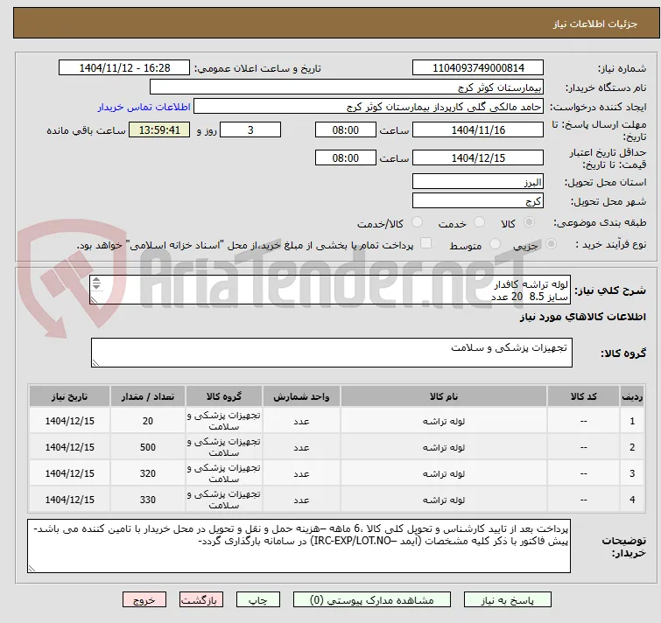The height and width of the screenshot is (623, 661).
Task: Click the واحد شمارش column header
Action: tap(301, 396)
